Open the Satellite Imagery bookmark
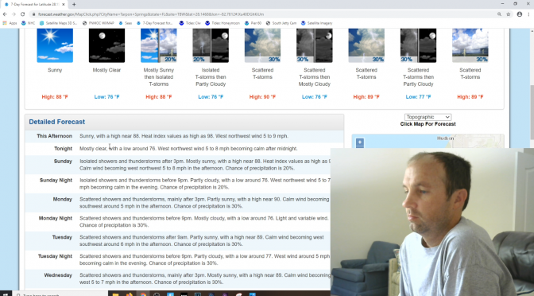Screen dimensions: 534x296 [x=316, y=23]
